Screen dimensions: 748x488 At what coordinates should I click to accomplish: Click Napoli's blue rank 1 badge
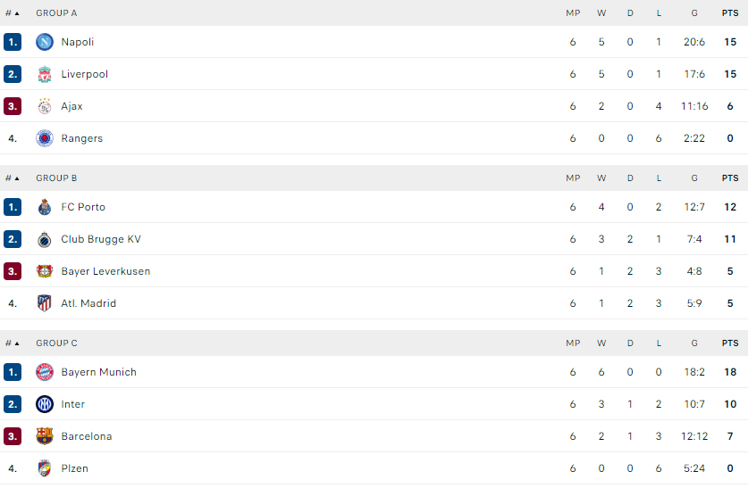13,42
